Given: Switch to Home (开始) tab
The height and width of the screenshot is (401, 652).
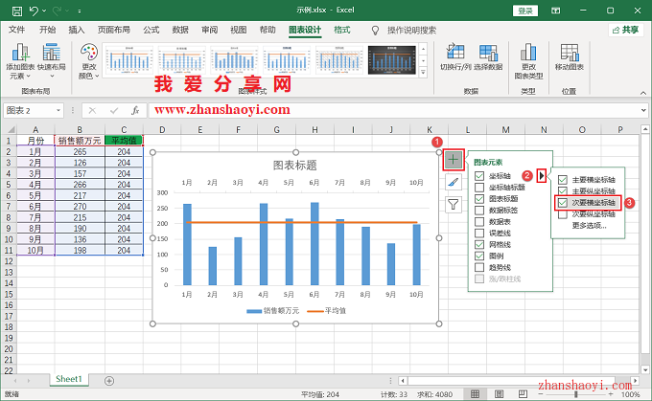Looking at the screenshot, I should pos(47,30).
